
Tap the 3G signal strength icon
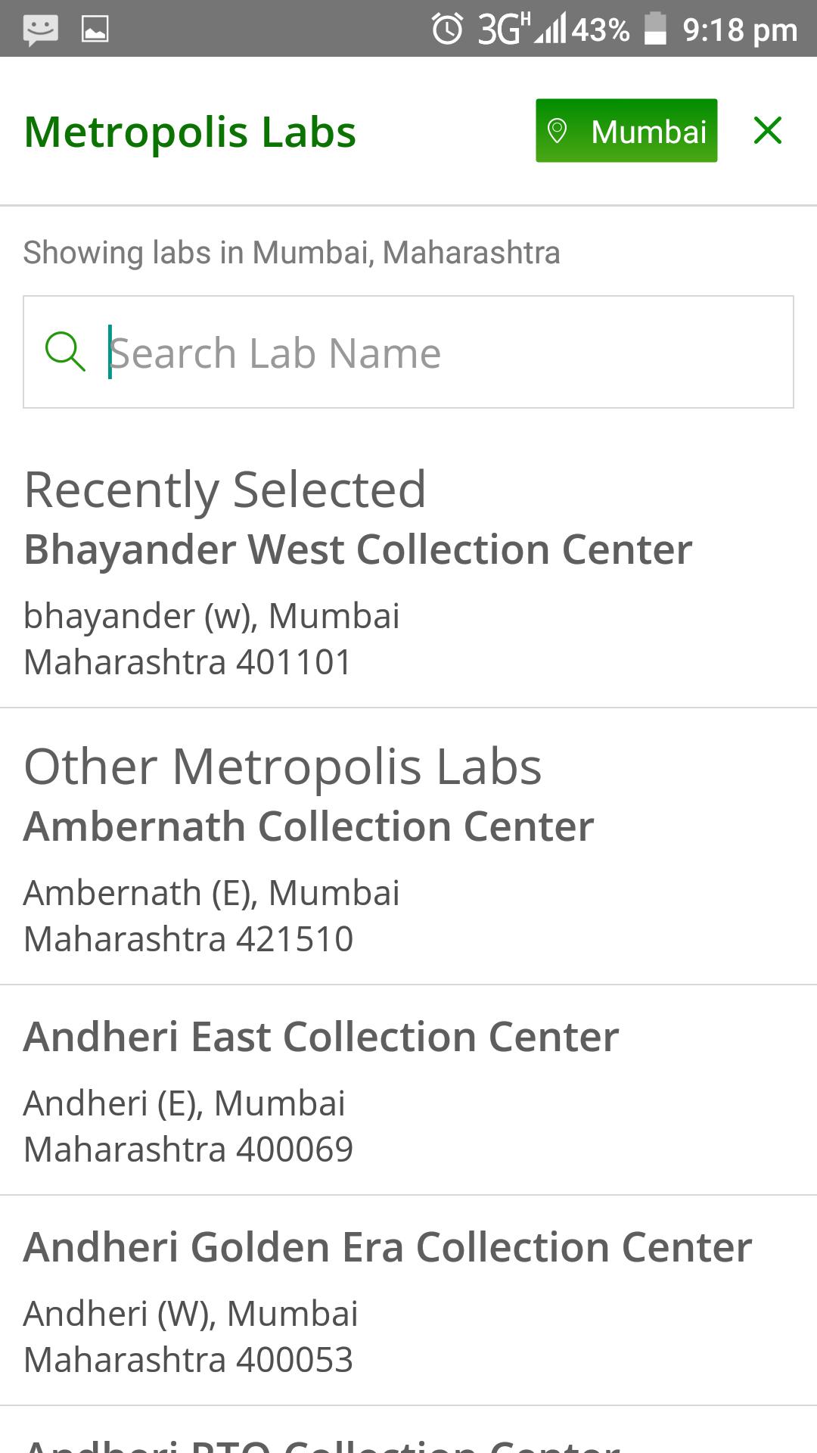pos(522,30)
